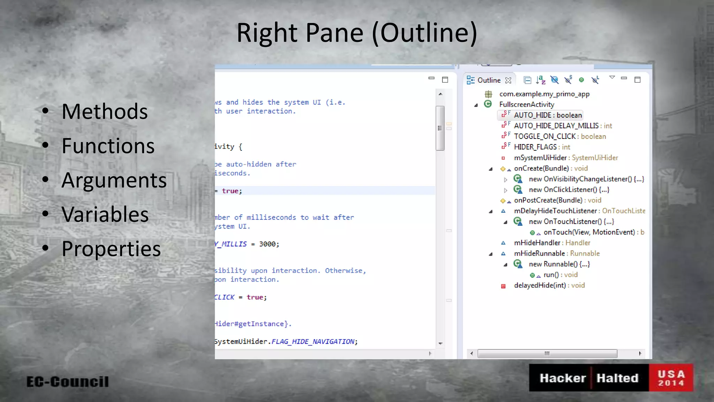Collapse new OnTouchListener() node

[505, 222]
